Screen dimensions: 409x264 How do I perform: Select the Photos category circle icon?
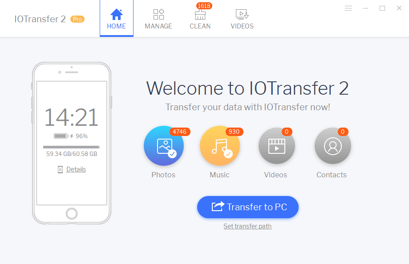(x=163, y=146)
